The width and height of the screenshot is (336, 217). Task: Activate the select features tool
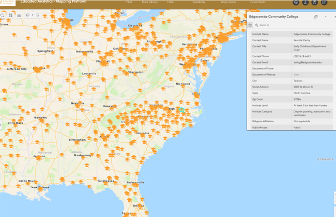(x=27, y=15)
